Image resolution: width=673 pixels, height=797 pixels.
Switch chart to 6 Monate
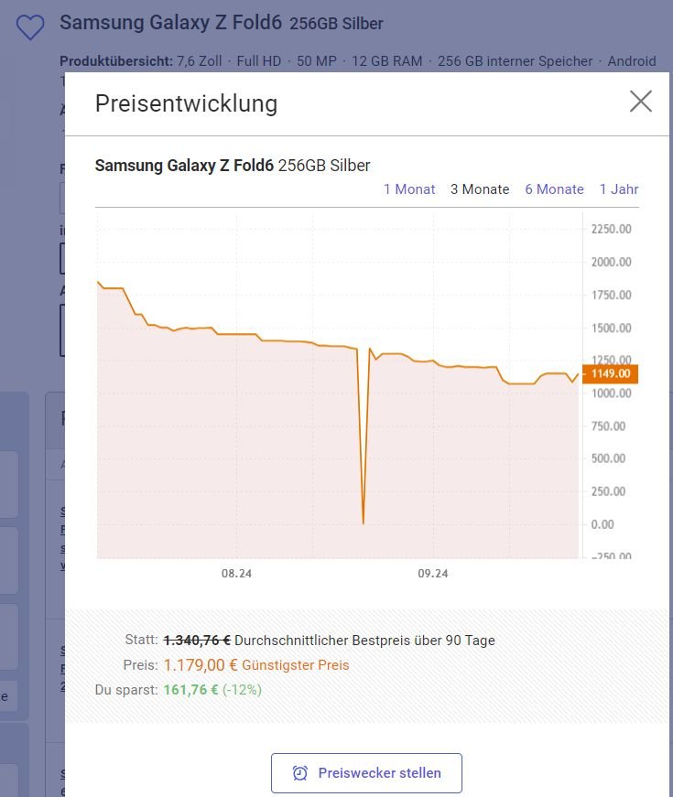point(554,189)
